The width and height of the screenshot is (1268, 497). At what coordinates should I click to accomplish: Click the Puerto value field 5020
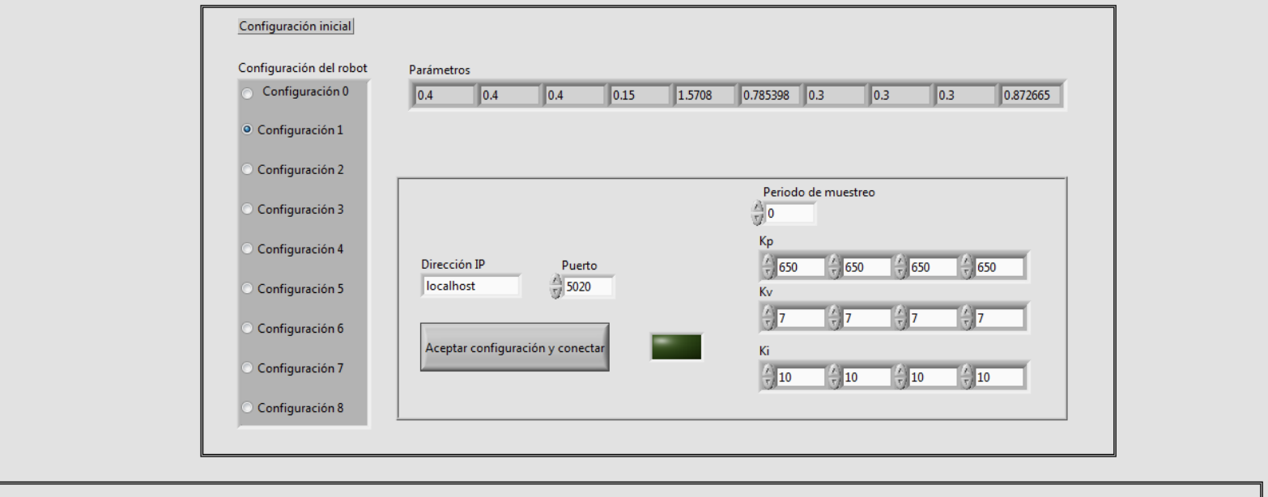coord(588,286)
